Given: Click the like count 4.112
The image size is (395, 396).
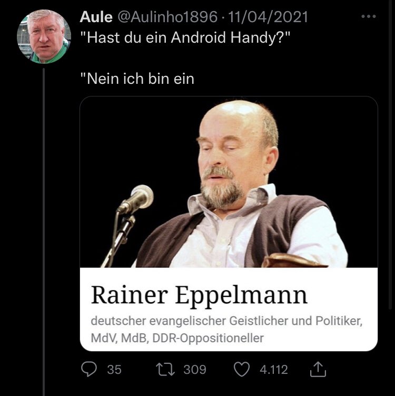Looking at the screenshot, I should click(274, 369).
